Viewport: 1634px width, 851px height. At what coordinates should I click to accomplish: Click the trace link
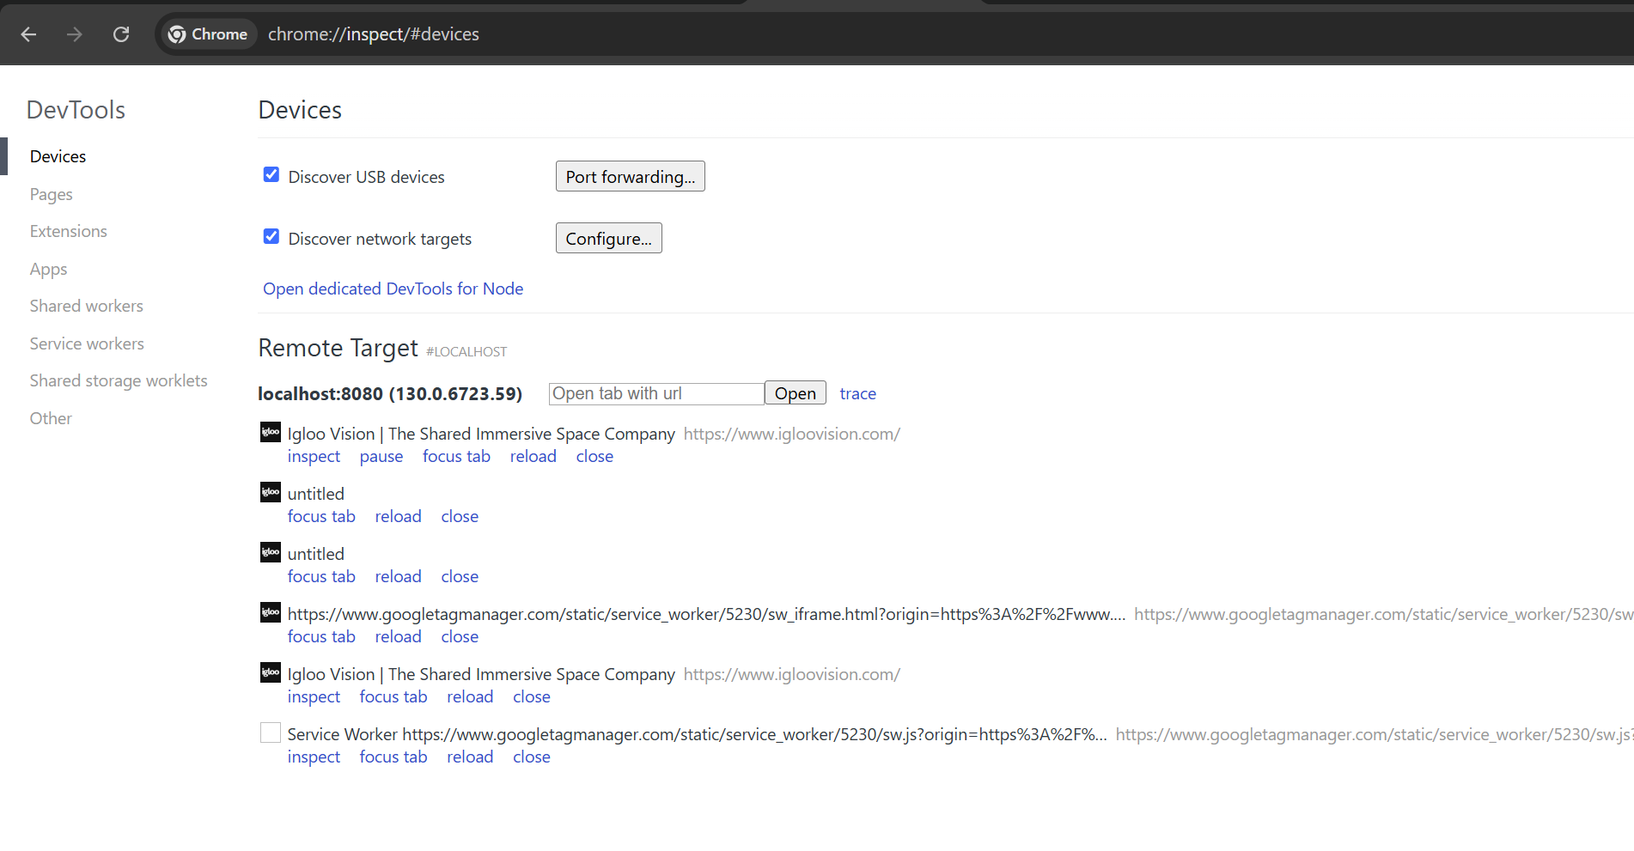click(857, 393)
